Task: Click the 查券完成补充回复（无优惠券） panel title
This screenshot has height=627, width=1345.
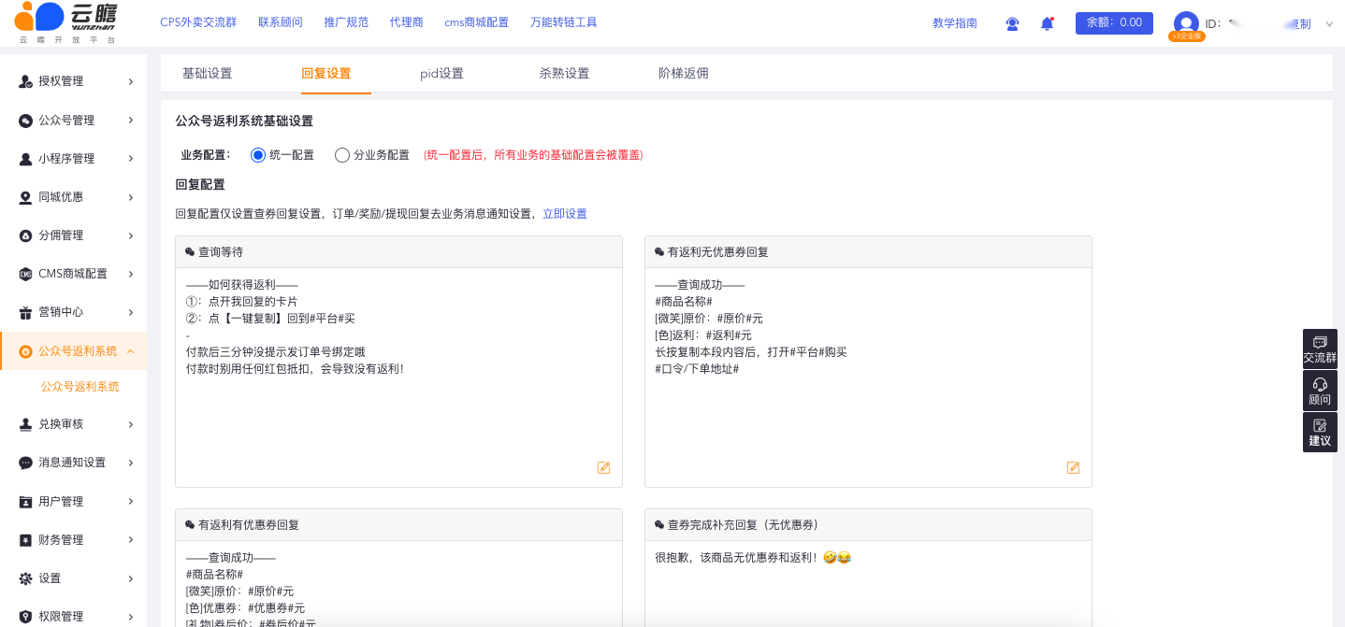Action: pos(744,525)
